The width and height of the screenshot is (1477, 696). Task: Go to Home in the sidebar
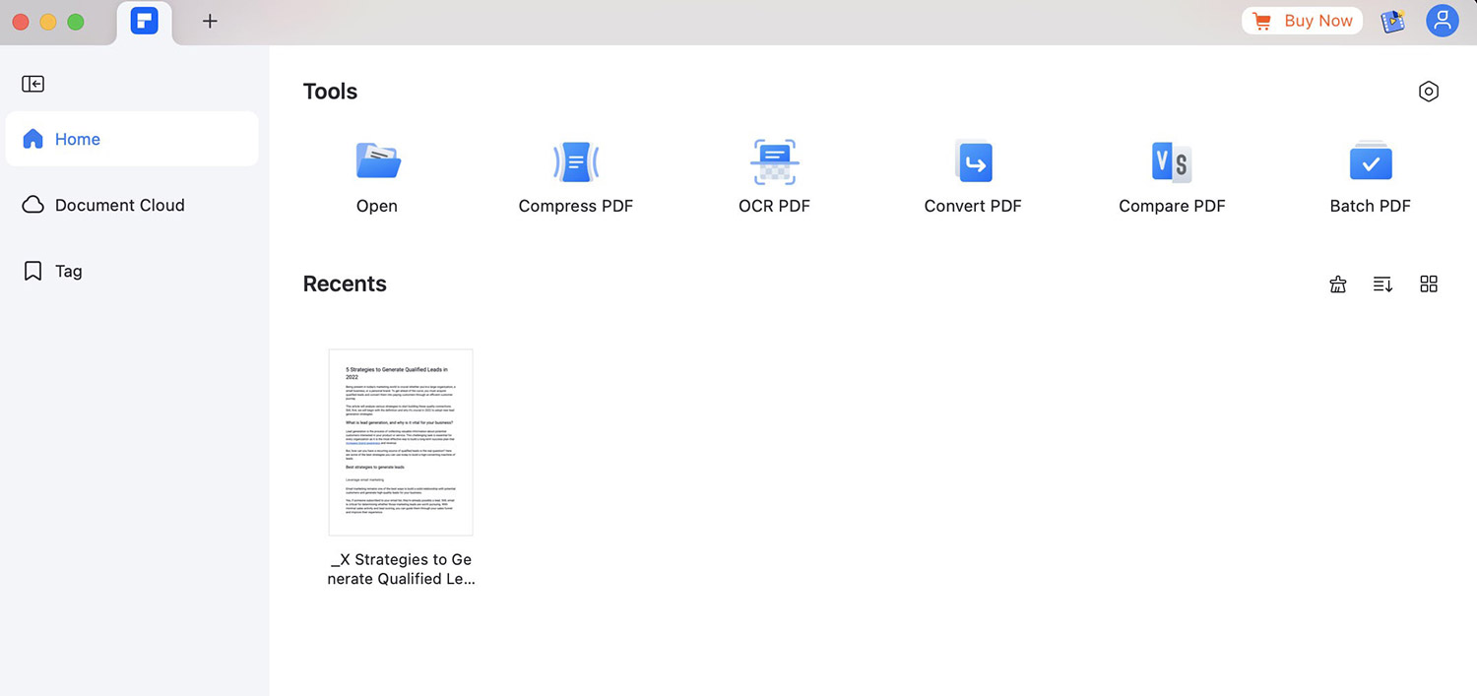tap(132, 139)
